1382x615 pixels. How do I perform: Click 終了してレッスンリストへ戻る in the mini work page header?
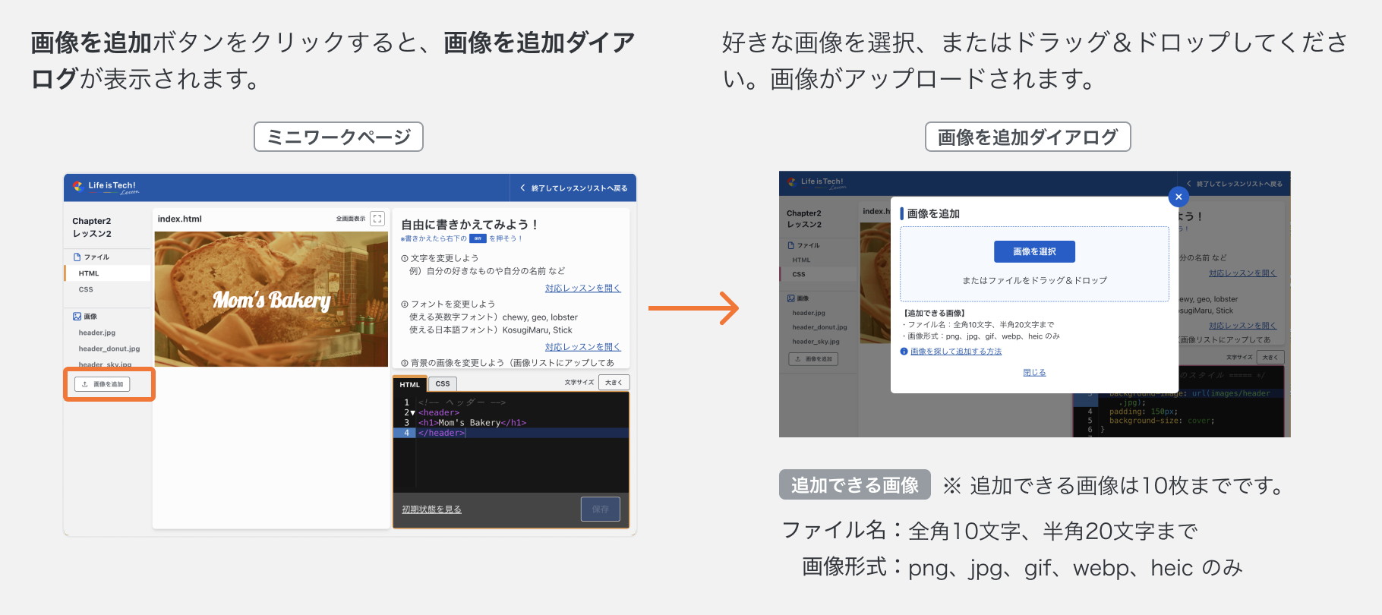(574, 188)
